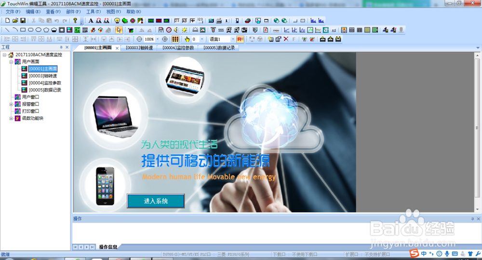The image size is (482, 260).
Task: Zoom out with the minus magnifier
Action: 139,39
